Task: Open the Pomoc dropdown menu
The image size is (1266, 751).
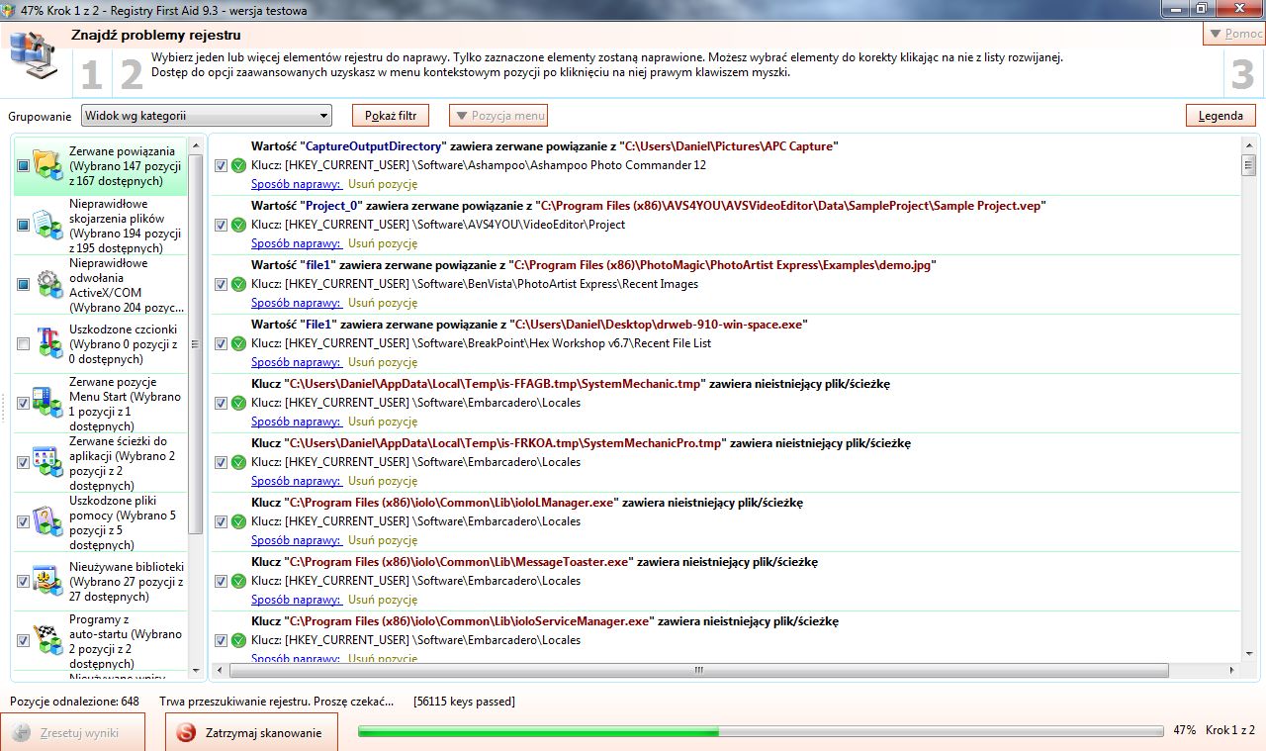Action: coord(1234,34)
